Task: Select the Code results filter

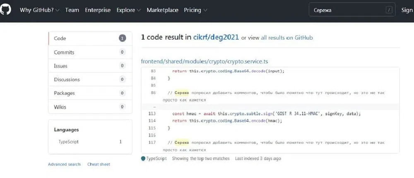Action: click(x=90, y=38)
